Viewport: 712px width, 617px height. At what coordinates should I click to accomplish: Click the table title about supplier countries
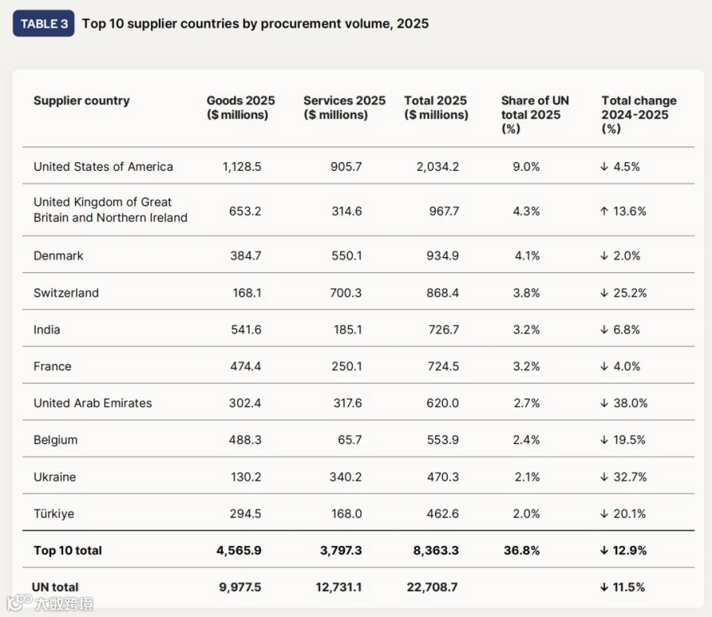click(256, 24)
